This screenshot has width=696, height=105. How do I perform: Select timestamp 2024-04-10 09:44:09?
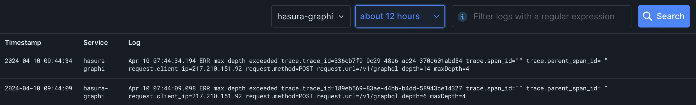point(38,88)
